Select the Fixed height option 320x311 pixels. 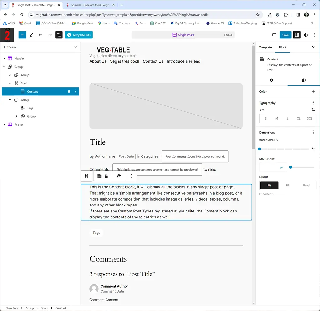point(306,185)
